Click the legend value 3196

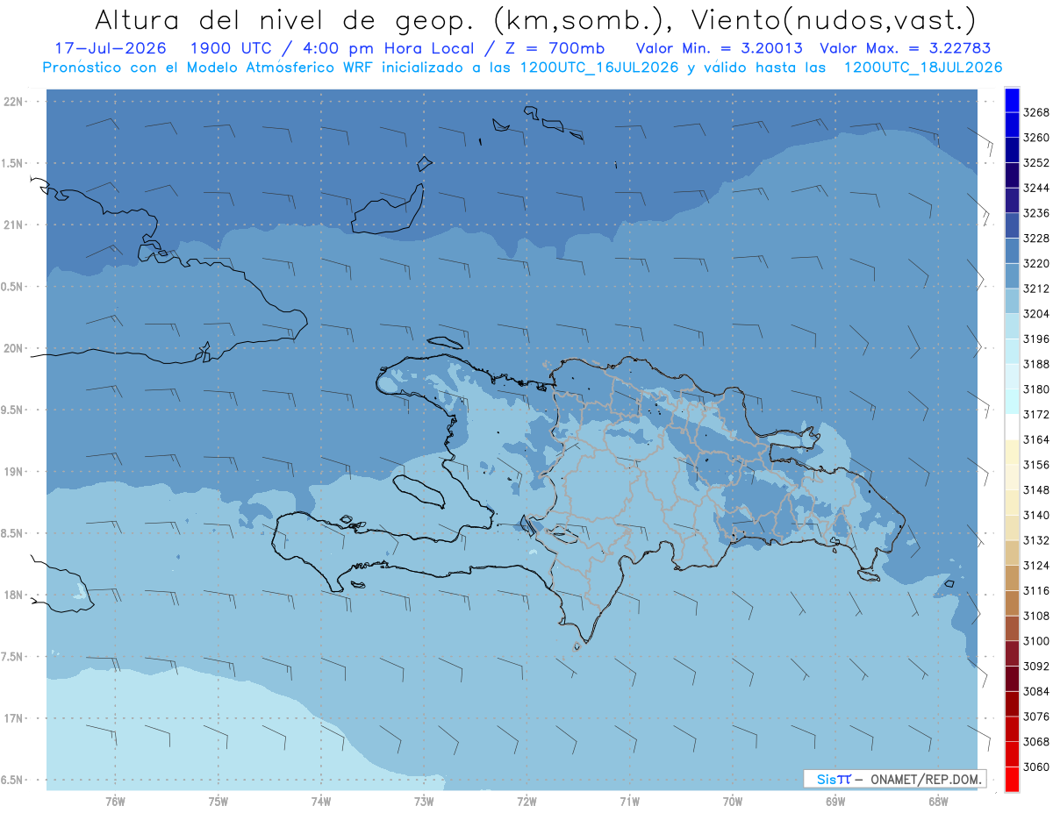(1036, 339)
